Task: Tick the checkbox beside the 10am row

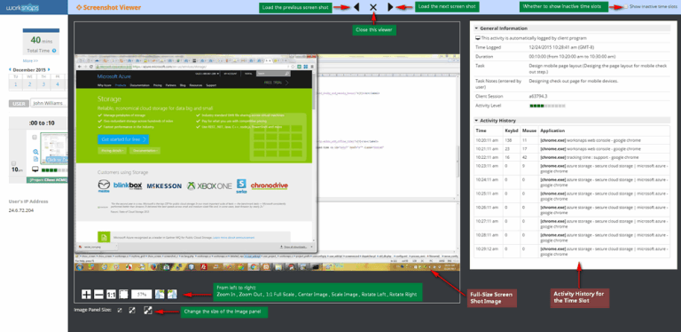Action: click(14, 163)
